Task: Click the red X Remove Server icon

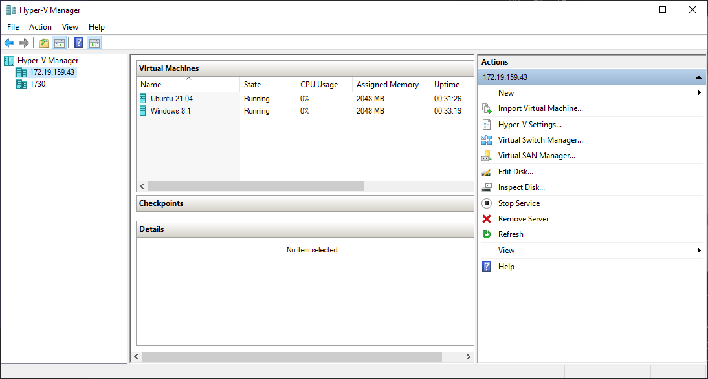Action: pyautogui.click(x=487, y=219)
